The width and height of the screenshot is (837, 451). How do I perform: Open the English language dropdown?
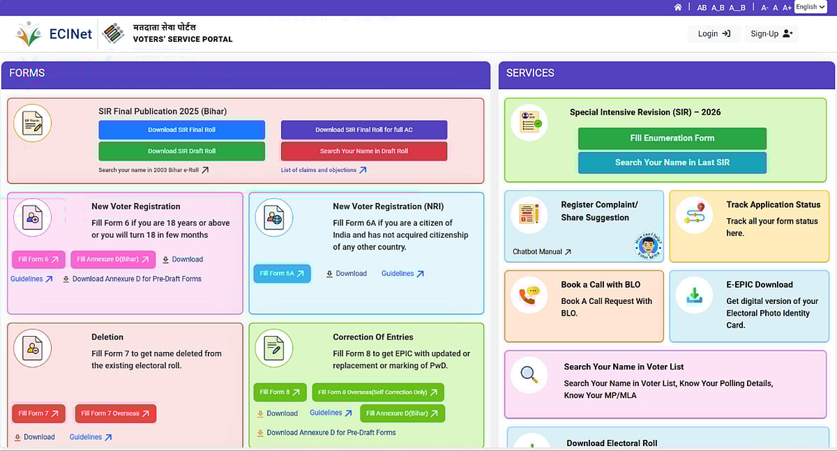coord(810,7)
